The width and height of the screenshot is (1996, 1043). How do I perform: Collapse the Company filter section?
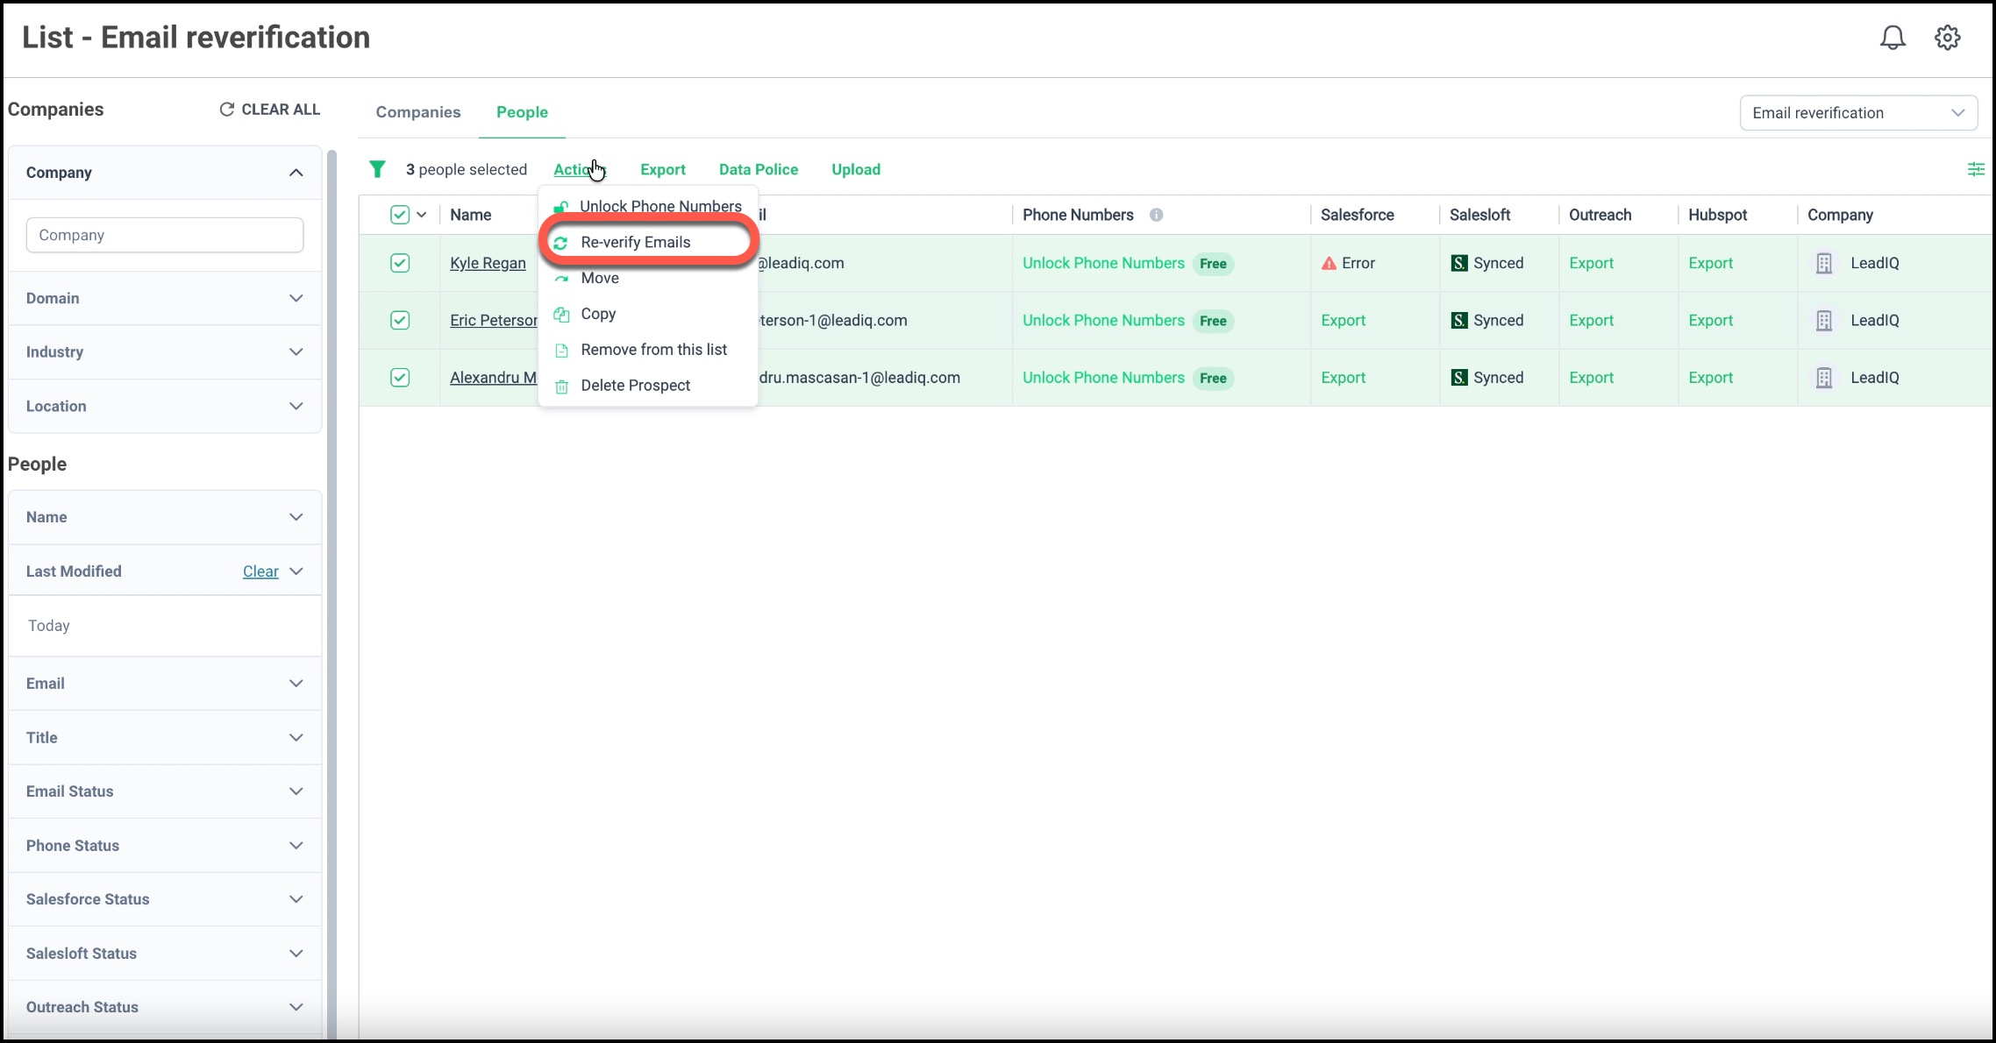(x=296, y=173)
